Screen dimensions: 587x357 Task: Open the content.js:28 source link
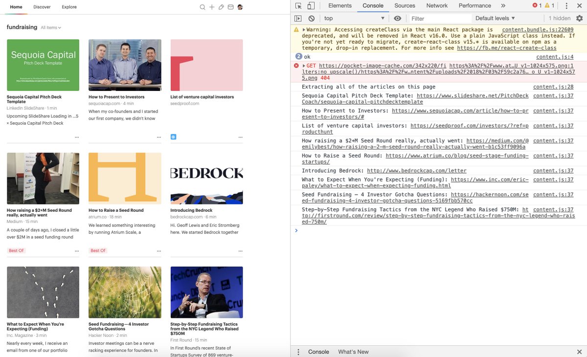tap(553, 87)
